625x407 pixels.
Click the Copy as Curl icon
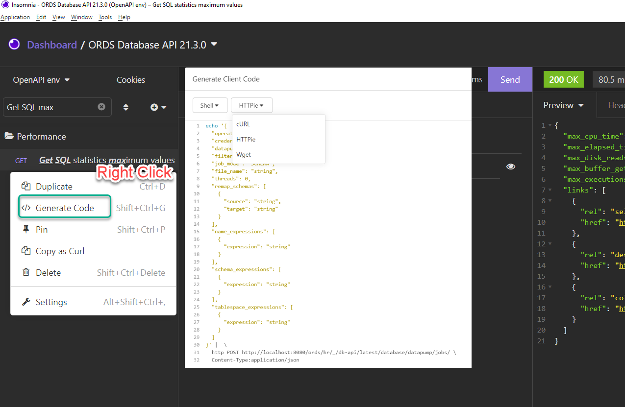click(26, 251)
